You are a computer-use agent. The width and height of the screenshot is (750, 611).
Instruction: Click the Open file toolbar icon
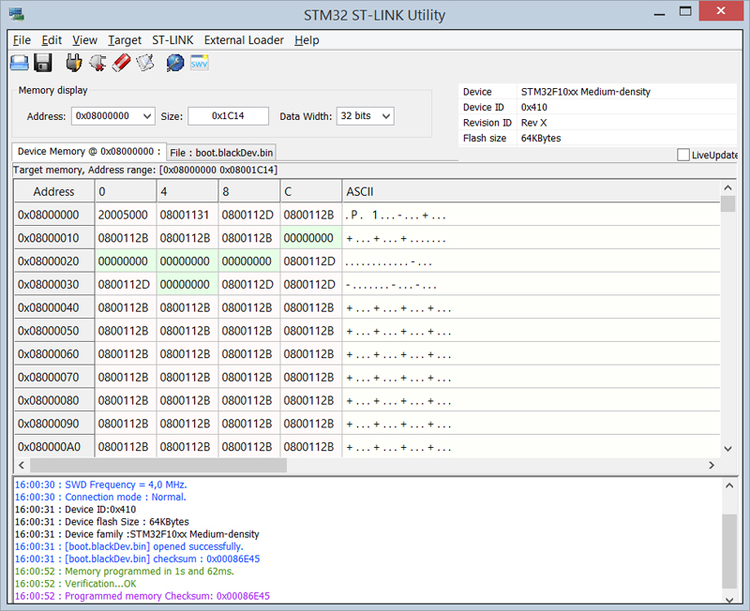[19, 63]
